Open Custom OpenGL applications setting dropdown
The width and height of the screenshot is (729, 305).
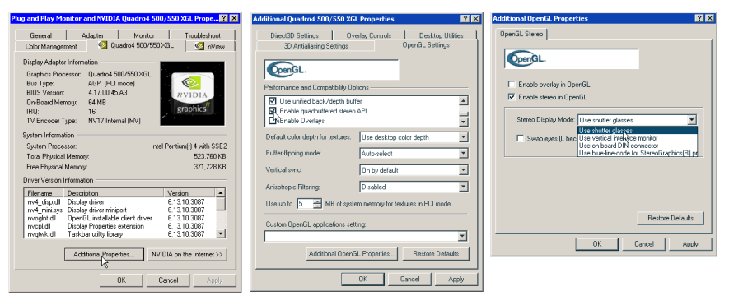462,236
